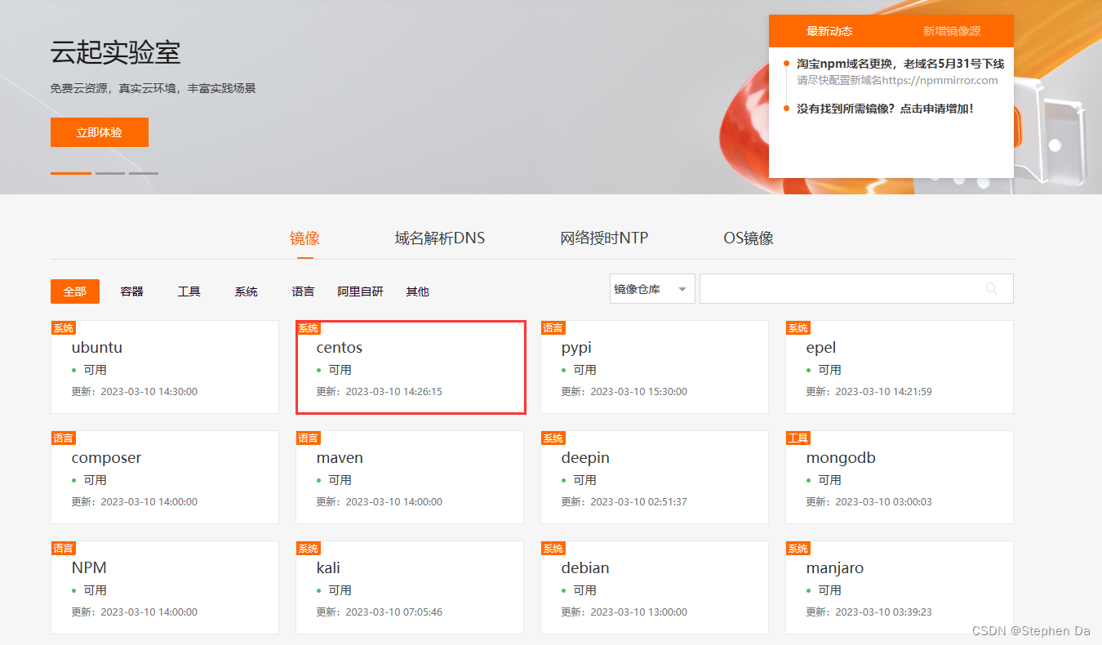This screenshot has width=1102, height=645.
Task: Switch to the OS镜像 tab
Action: point(749,238)
